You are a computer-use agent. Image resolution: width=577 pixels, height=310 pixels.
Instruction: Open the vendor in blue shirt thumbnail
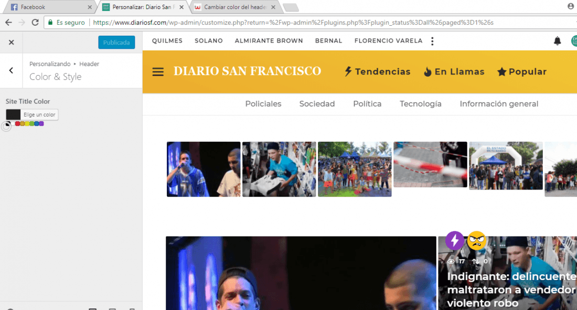pos(279,169)
